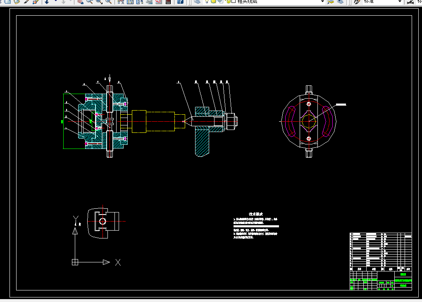
Task: Open the Zoom Window flyout tool
Action: tap(99, 2)
